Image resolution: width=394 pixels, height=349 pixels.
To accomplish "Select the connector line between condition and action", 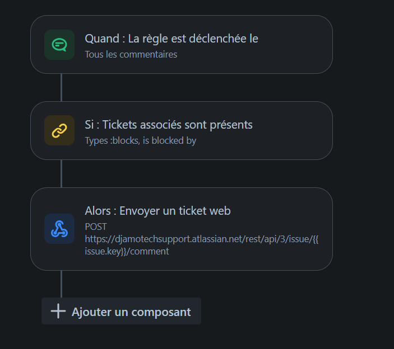I will tap(61, 173).
